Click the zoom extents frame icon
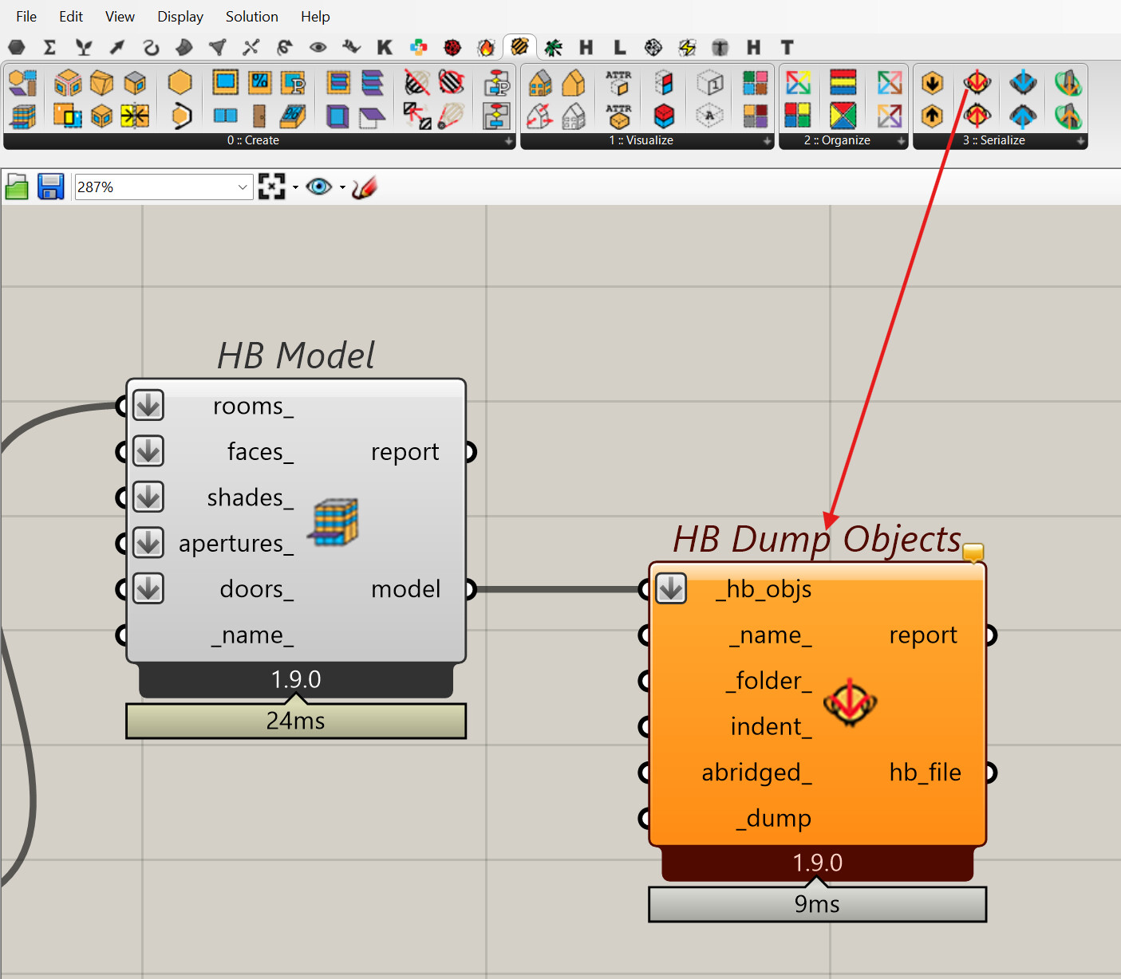 point(271,187)
